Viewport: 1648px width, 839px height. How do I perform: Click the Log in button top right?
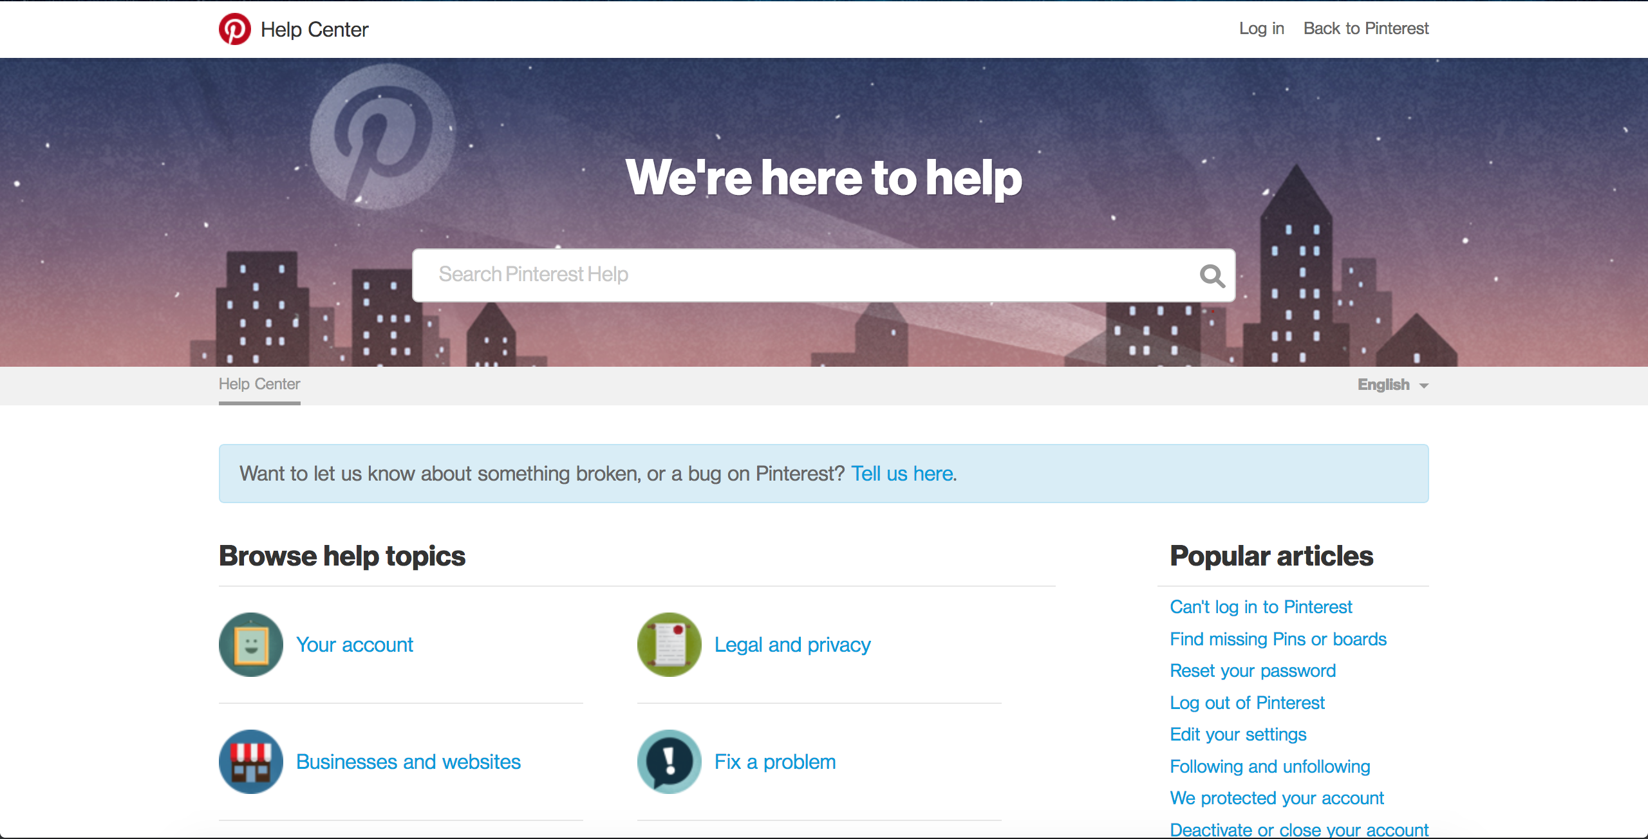pos(1260,29)
